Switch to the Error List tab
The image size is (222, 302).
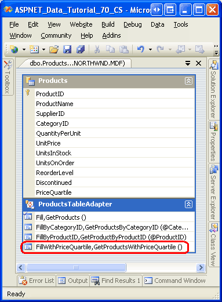pos(37,281)
